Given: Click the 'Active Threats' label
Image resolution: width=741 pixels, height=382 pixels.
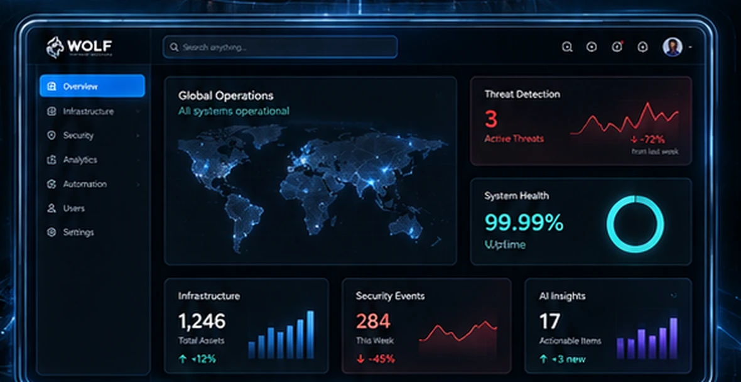Looking at the screenshot, I should tap(514, 139).
